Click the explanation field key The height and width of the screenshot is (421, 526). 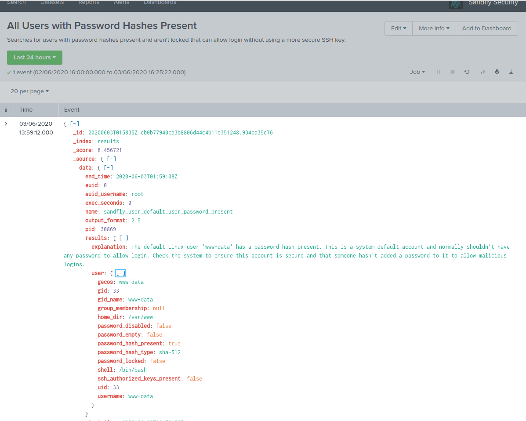coord(109,247)
